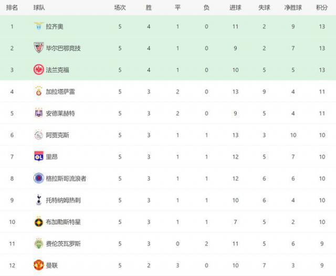The height and width of the screenshot is (276, 336).
Task: Click the Lazio (拉齐奥) team crest
Action: coord(38,26)
